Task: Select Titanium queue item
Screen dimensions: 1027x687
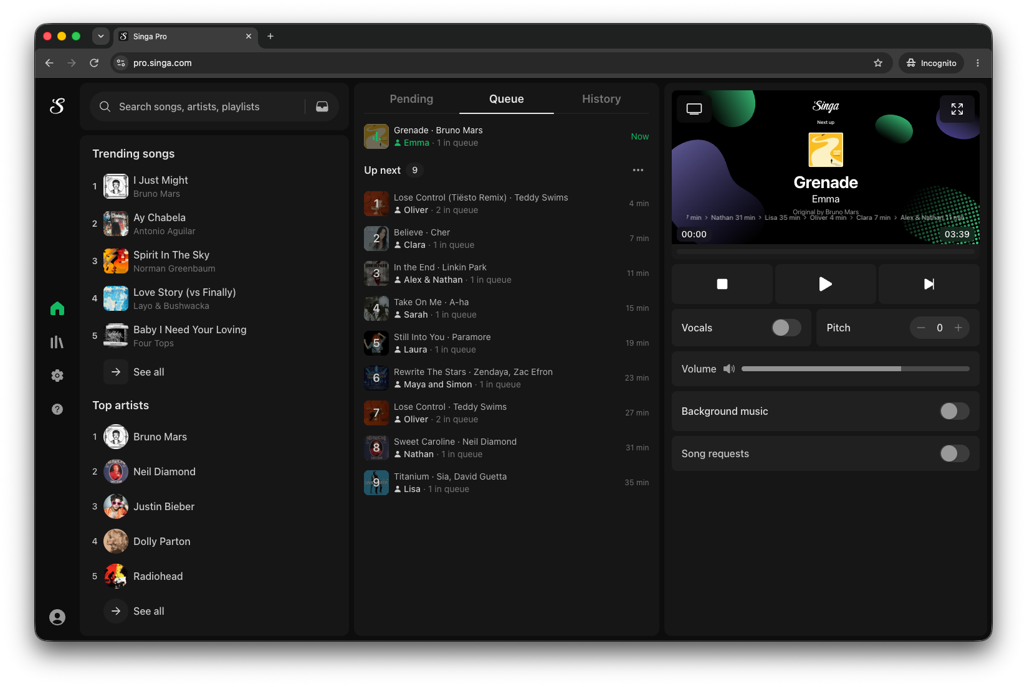Action: coord(507,483)
